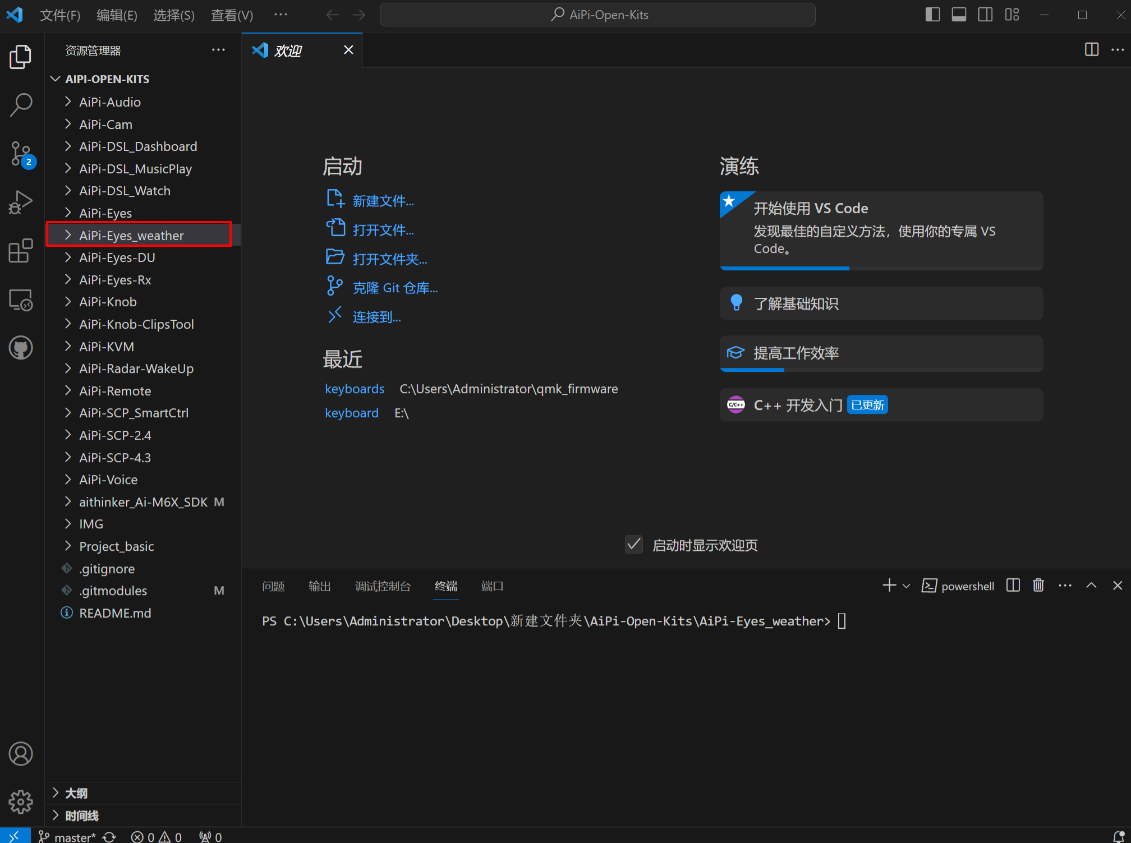Close the terminal panel
The width and height of the screenshot is (1131, 843).
click(1118, 586)
